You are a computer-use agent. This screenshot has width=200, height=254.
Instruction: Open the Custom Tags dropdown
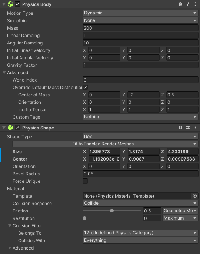point(140,117)
